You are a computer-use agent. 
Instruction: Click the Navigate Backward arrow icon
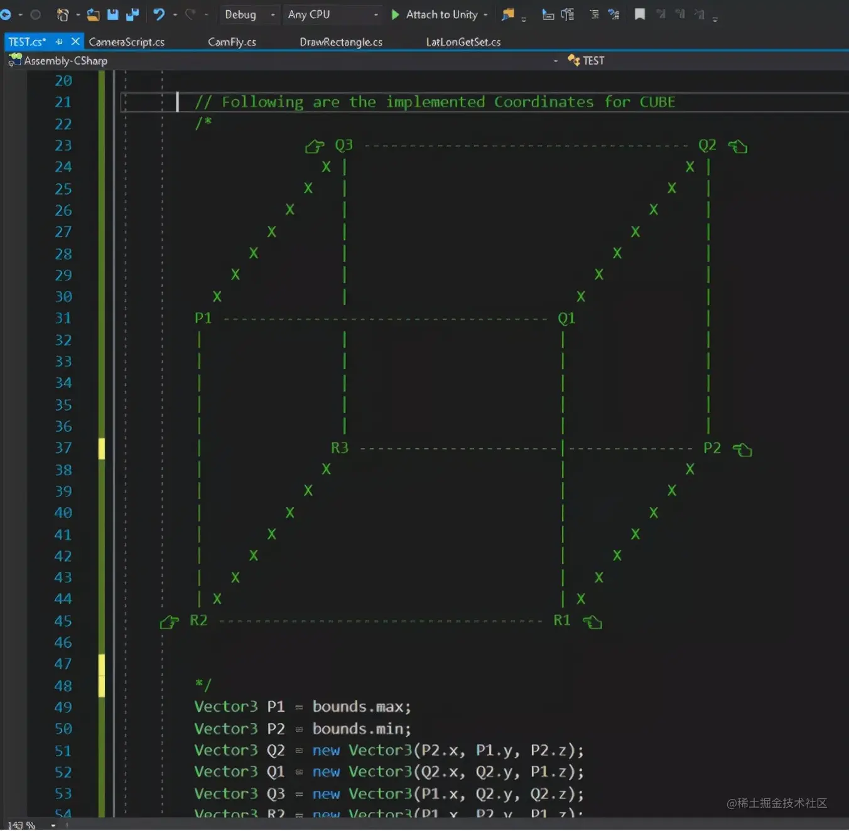pyautogui.click(x=6, y=14)
